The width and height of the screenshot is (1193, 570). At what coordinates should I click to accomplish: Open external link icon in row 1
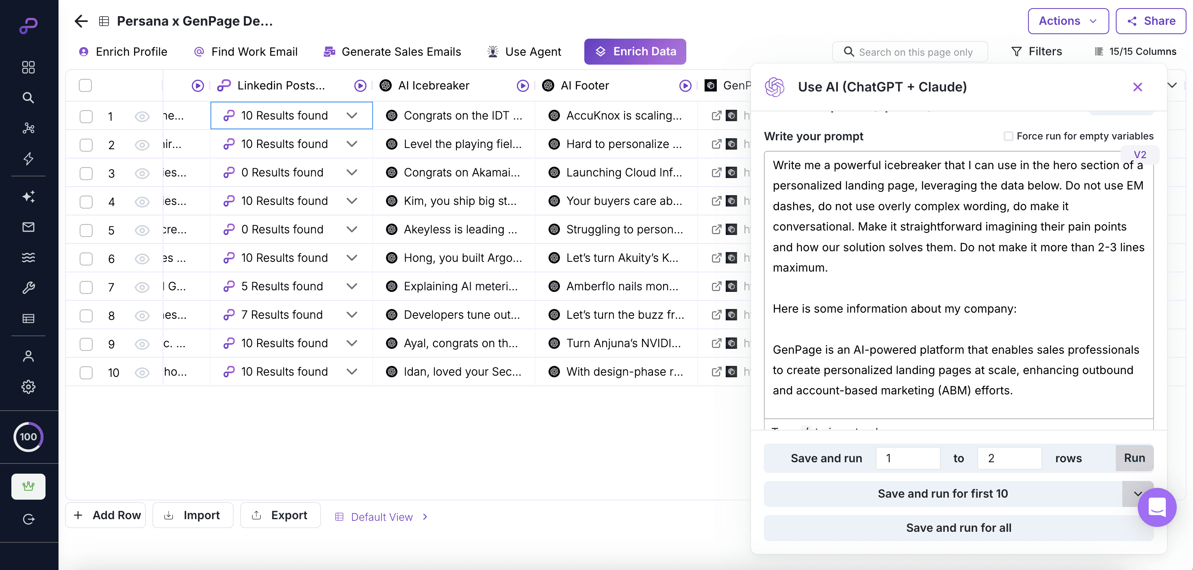[716, 115]
